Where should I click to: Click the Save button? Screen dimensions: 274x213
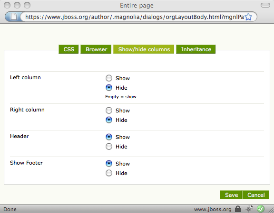point(231,195)
